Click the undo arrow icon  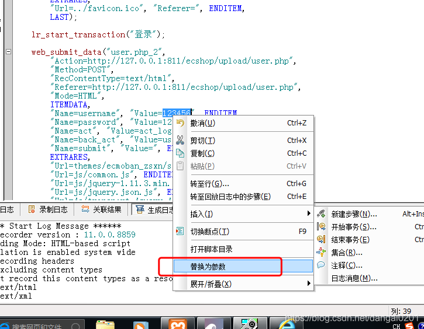pyautogui.click(x=180, y=123)
